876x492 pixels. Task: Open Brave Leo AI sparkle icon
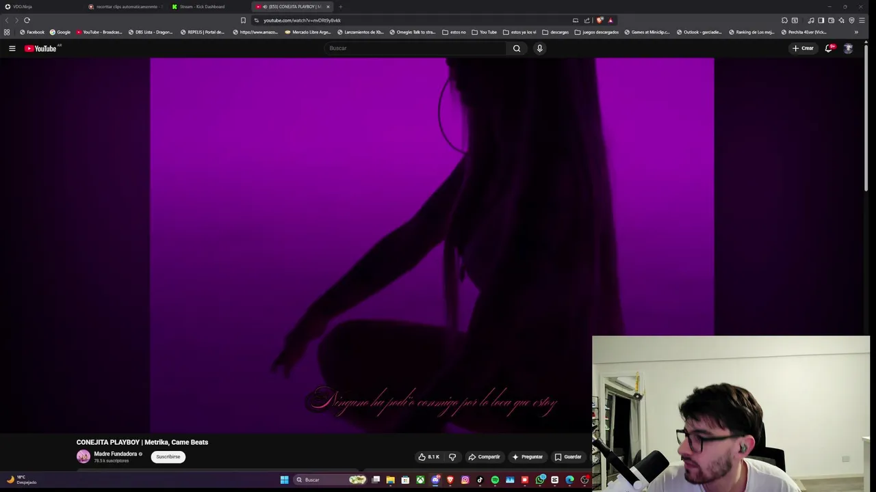[x=842, y=20]
